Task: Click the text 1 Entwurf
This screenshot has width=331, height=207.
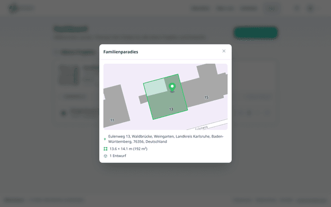Action: [118, 156]
